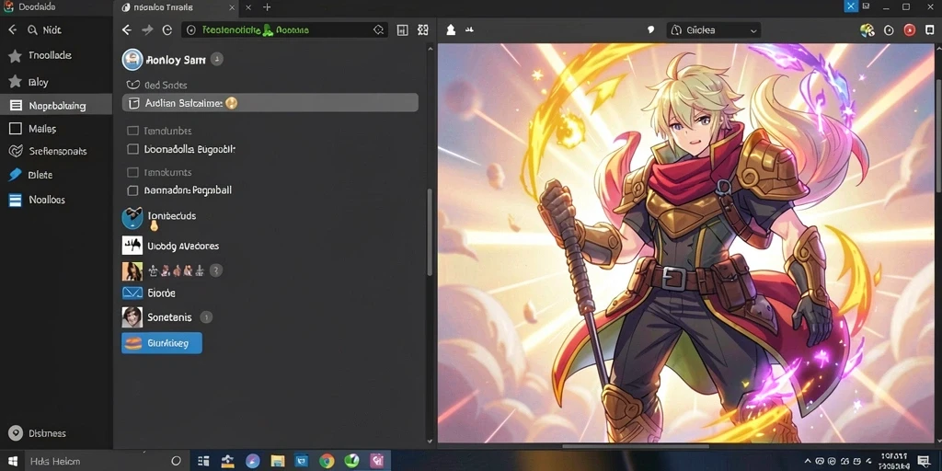The height and width of the screenshot is (471, 942).
Task: Toggle the Tendunbts checkbox
Action: 132,131
